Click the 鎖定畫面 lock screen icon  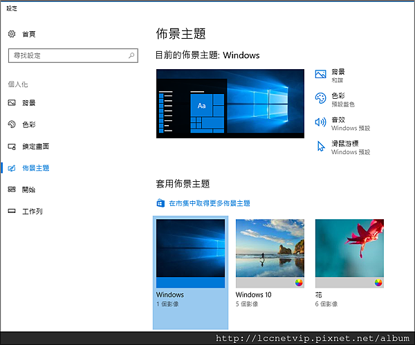[x=12, y=147]
